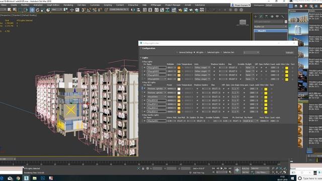Viewport: 322px width, 181px height.
Task: Toggle the 3D Snaps icon
Action: (x=84, y=10)
